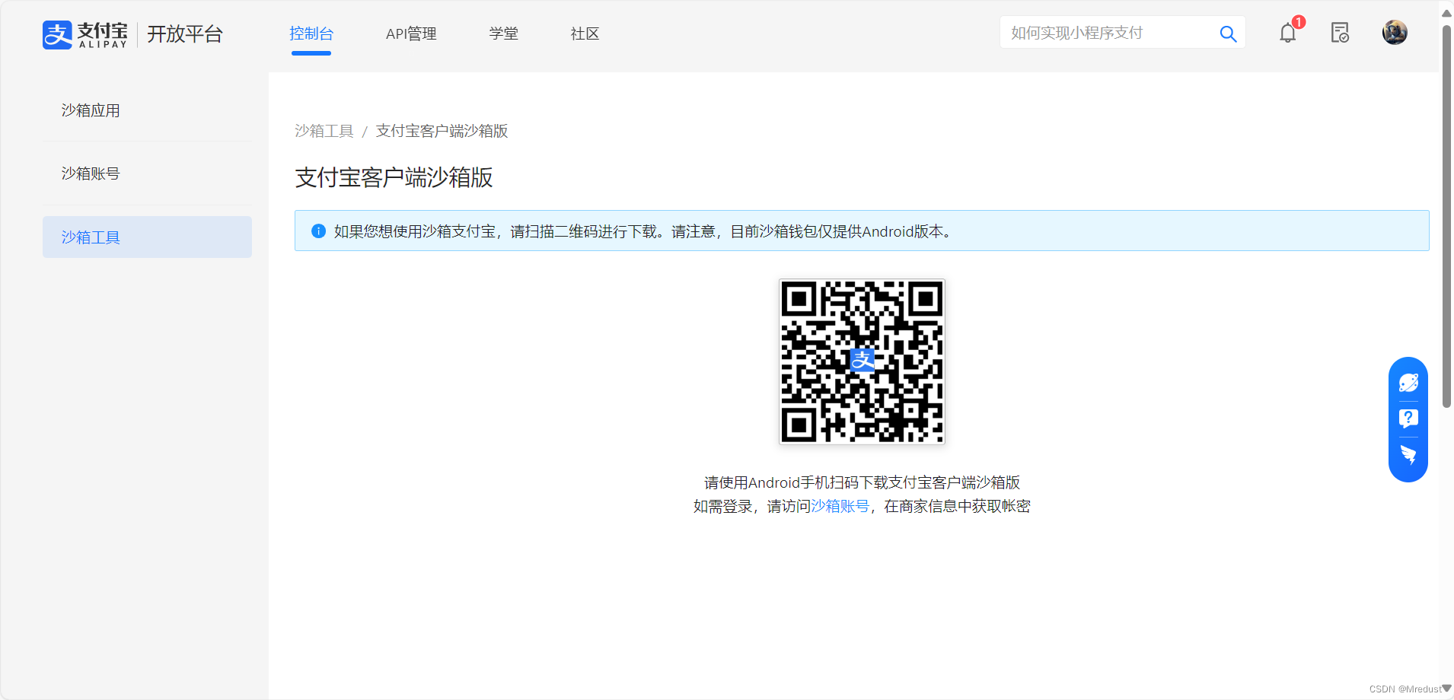This screenshot has height=700, width=1454.
Task: Select 沙箱应用 in sidebar
Action: [x=147, y=110]
